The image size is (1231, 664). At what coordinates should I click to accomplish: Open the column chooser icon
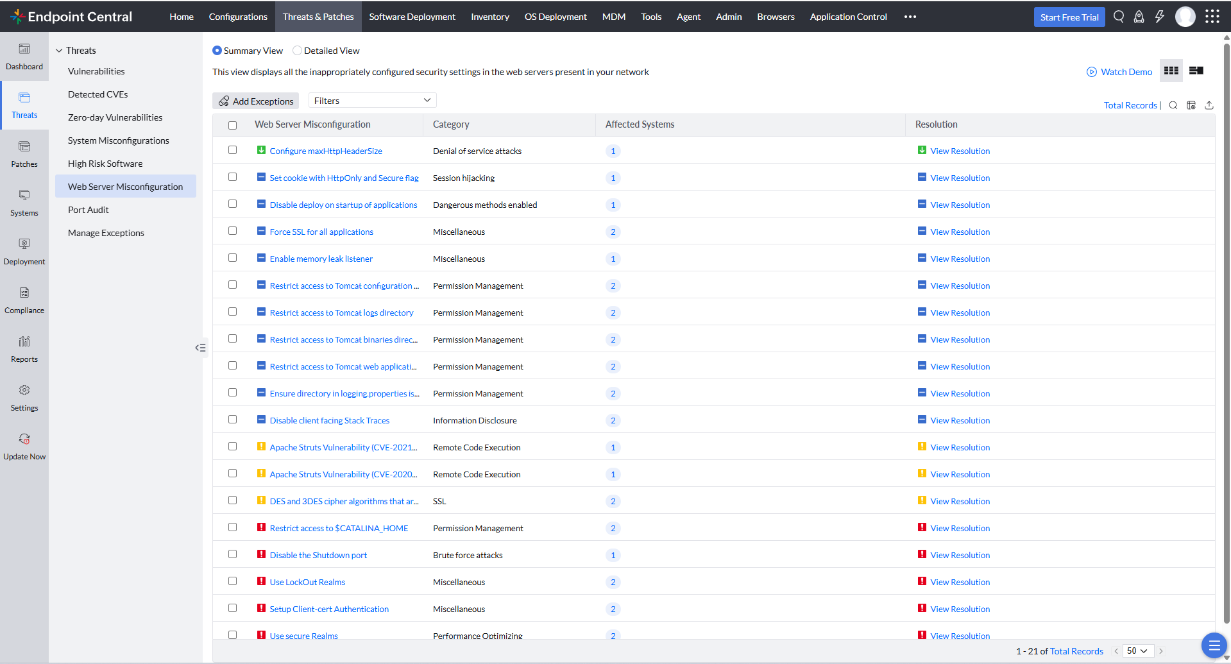(x=1191, y=105)
